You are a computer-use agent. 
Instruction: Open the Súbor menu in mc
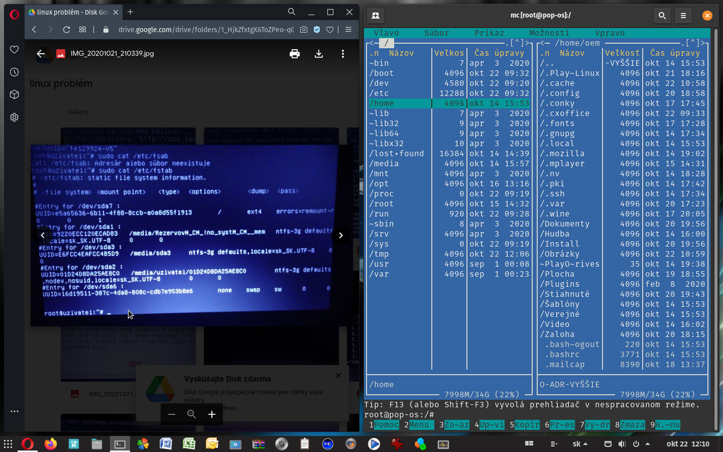pos(437,33)
